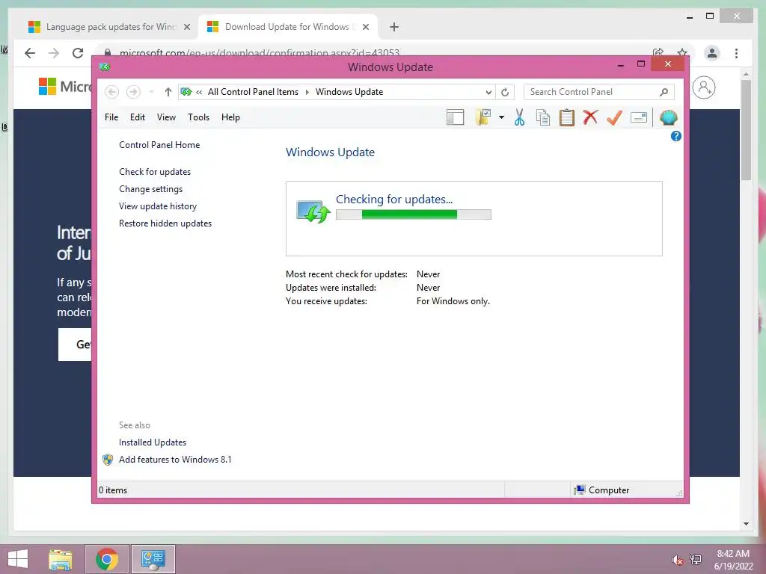Image resolution: width=766 pixels, height=574 pixels.
Task: Click the Cut scissors icon
Action: click(x=519, y=117)
